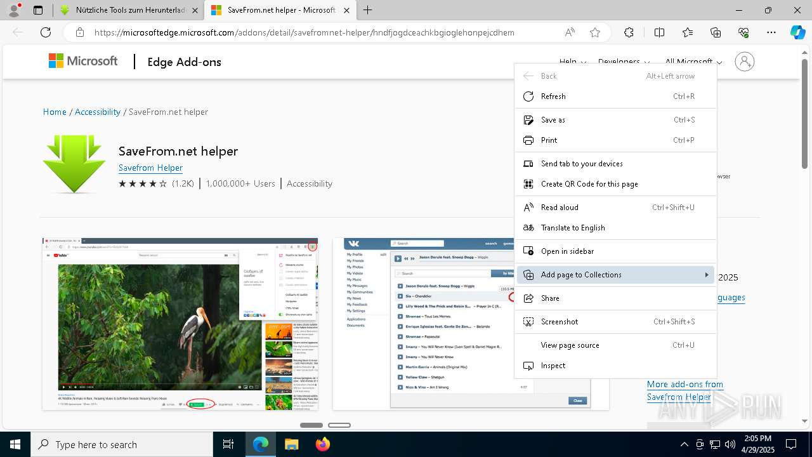The image size is (812, 457).
Task: Open the Savefrom Helper publisher link
Action: (x=150, y=168)
